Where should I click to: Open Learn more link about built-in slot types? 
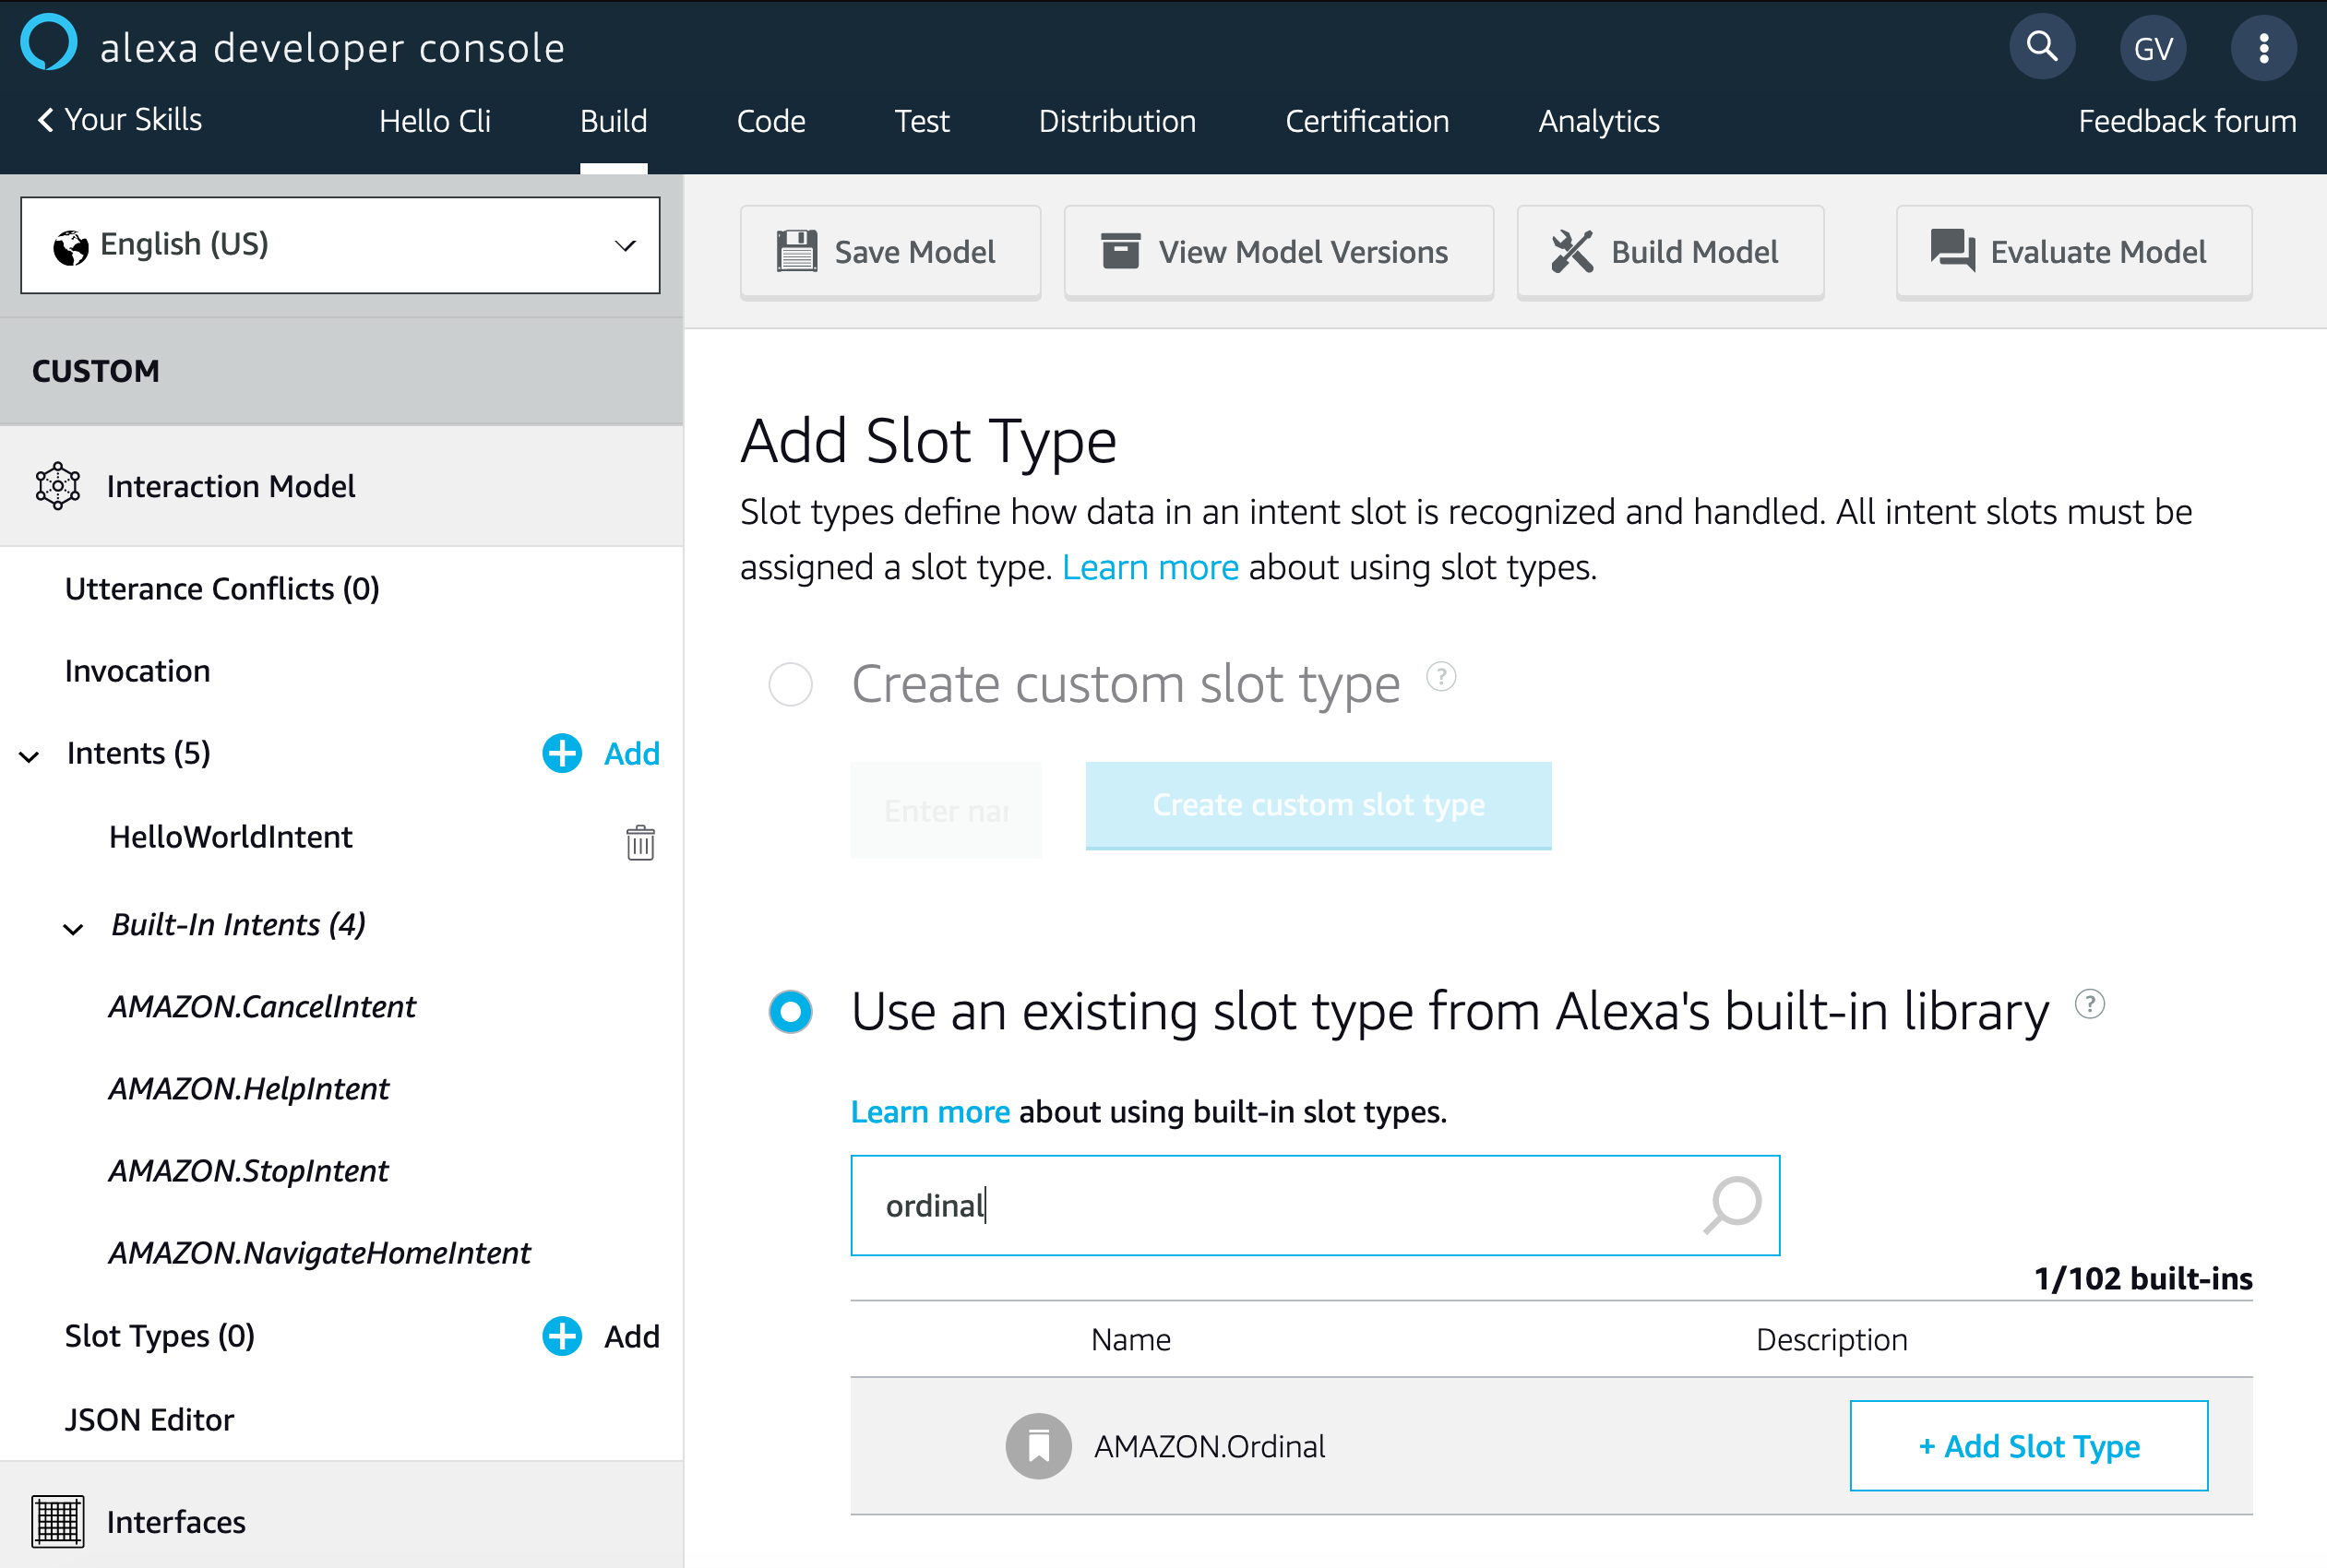tap(929, 1111)
